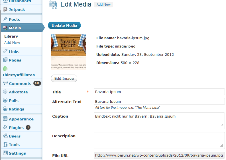Click the Appearance layout icon
This screenshot has width=226, height=160.
[x=5, y=119]
